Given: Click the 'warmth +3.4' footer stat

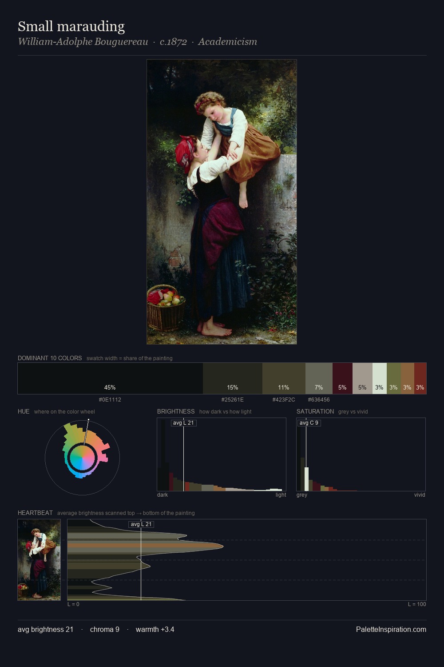Looking at the screenshot, I should (155, 629).
